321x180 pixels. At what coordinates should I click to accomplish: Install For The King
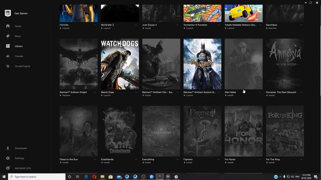coord(270,162)
